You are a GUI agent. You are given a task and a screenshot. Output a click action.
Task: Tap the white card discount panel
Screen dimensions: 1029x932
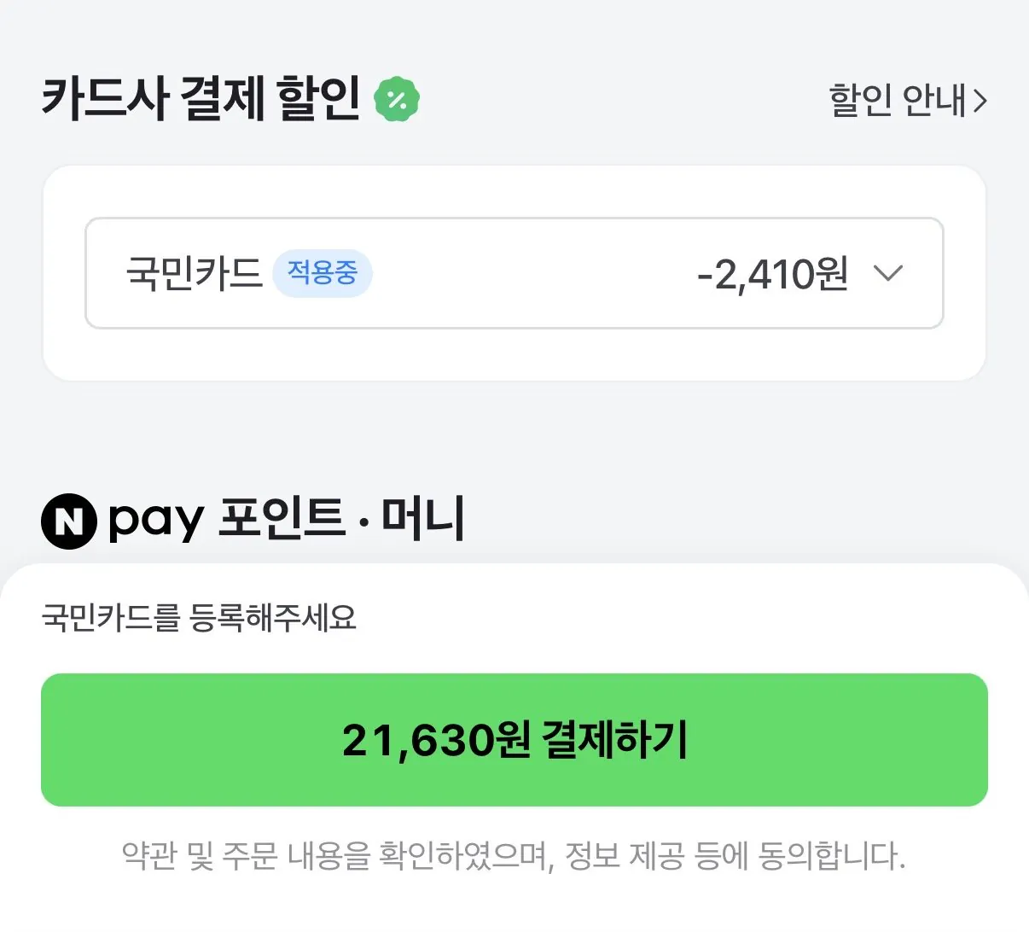pos(514,357)
